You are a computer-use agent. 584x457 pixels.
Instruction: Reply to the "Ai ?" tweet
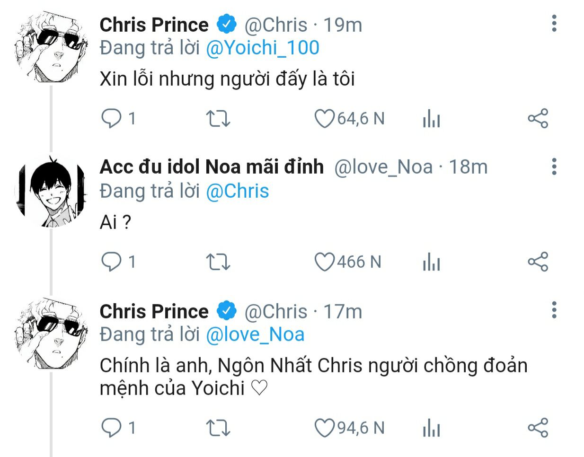[x=112, y=262]
